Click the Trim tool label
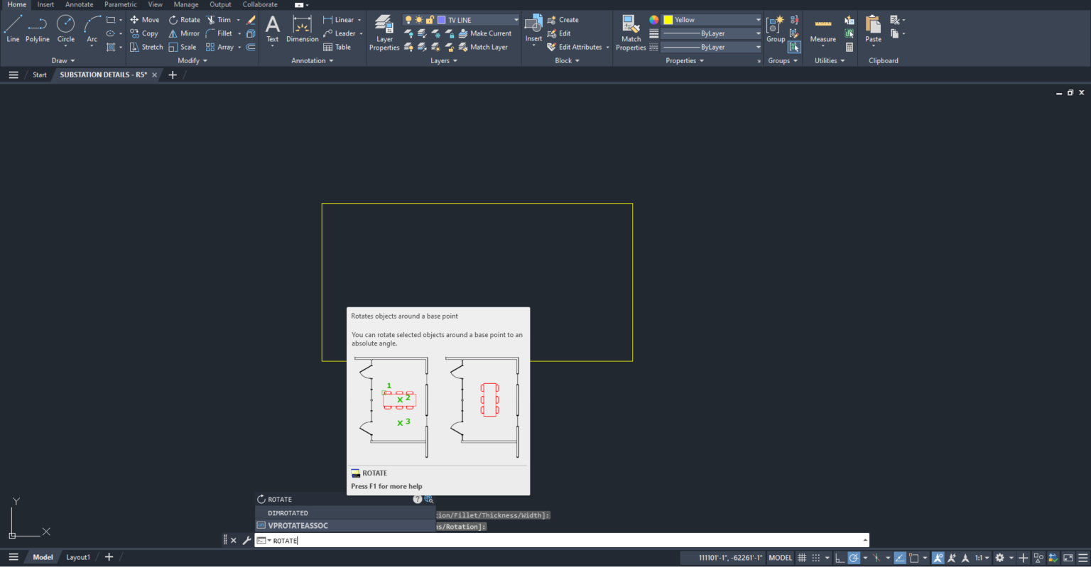The image size is (1091, 567). pos(225,19)
